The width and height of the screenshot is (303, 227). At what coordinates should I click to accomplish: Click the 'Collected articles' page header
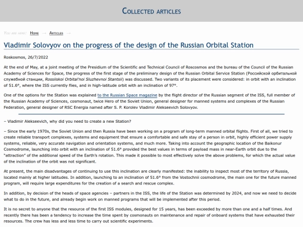(x=151, y=11)
